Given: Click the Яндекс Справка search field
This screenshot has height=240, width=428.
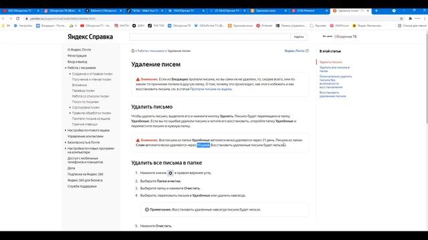Looking at the screenshot, I should coord(210,37).
